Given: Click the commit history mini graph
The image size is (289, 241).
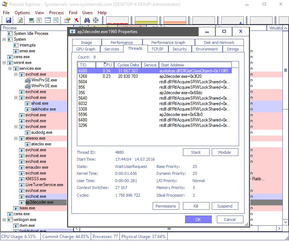Looking at the screenshot, I should pos(146,20).
